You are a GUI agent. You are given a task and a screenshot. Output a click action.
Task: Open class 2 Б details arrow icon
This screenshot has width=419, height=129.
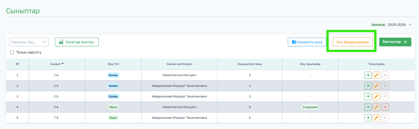coord(368,96)
